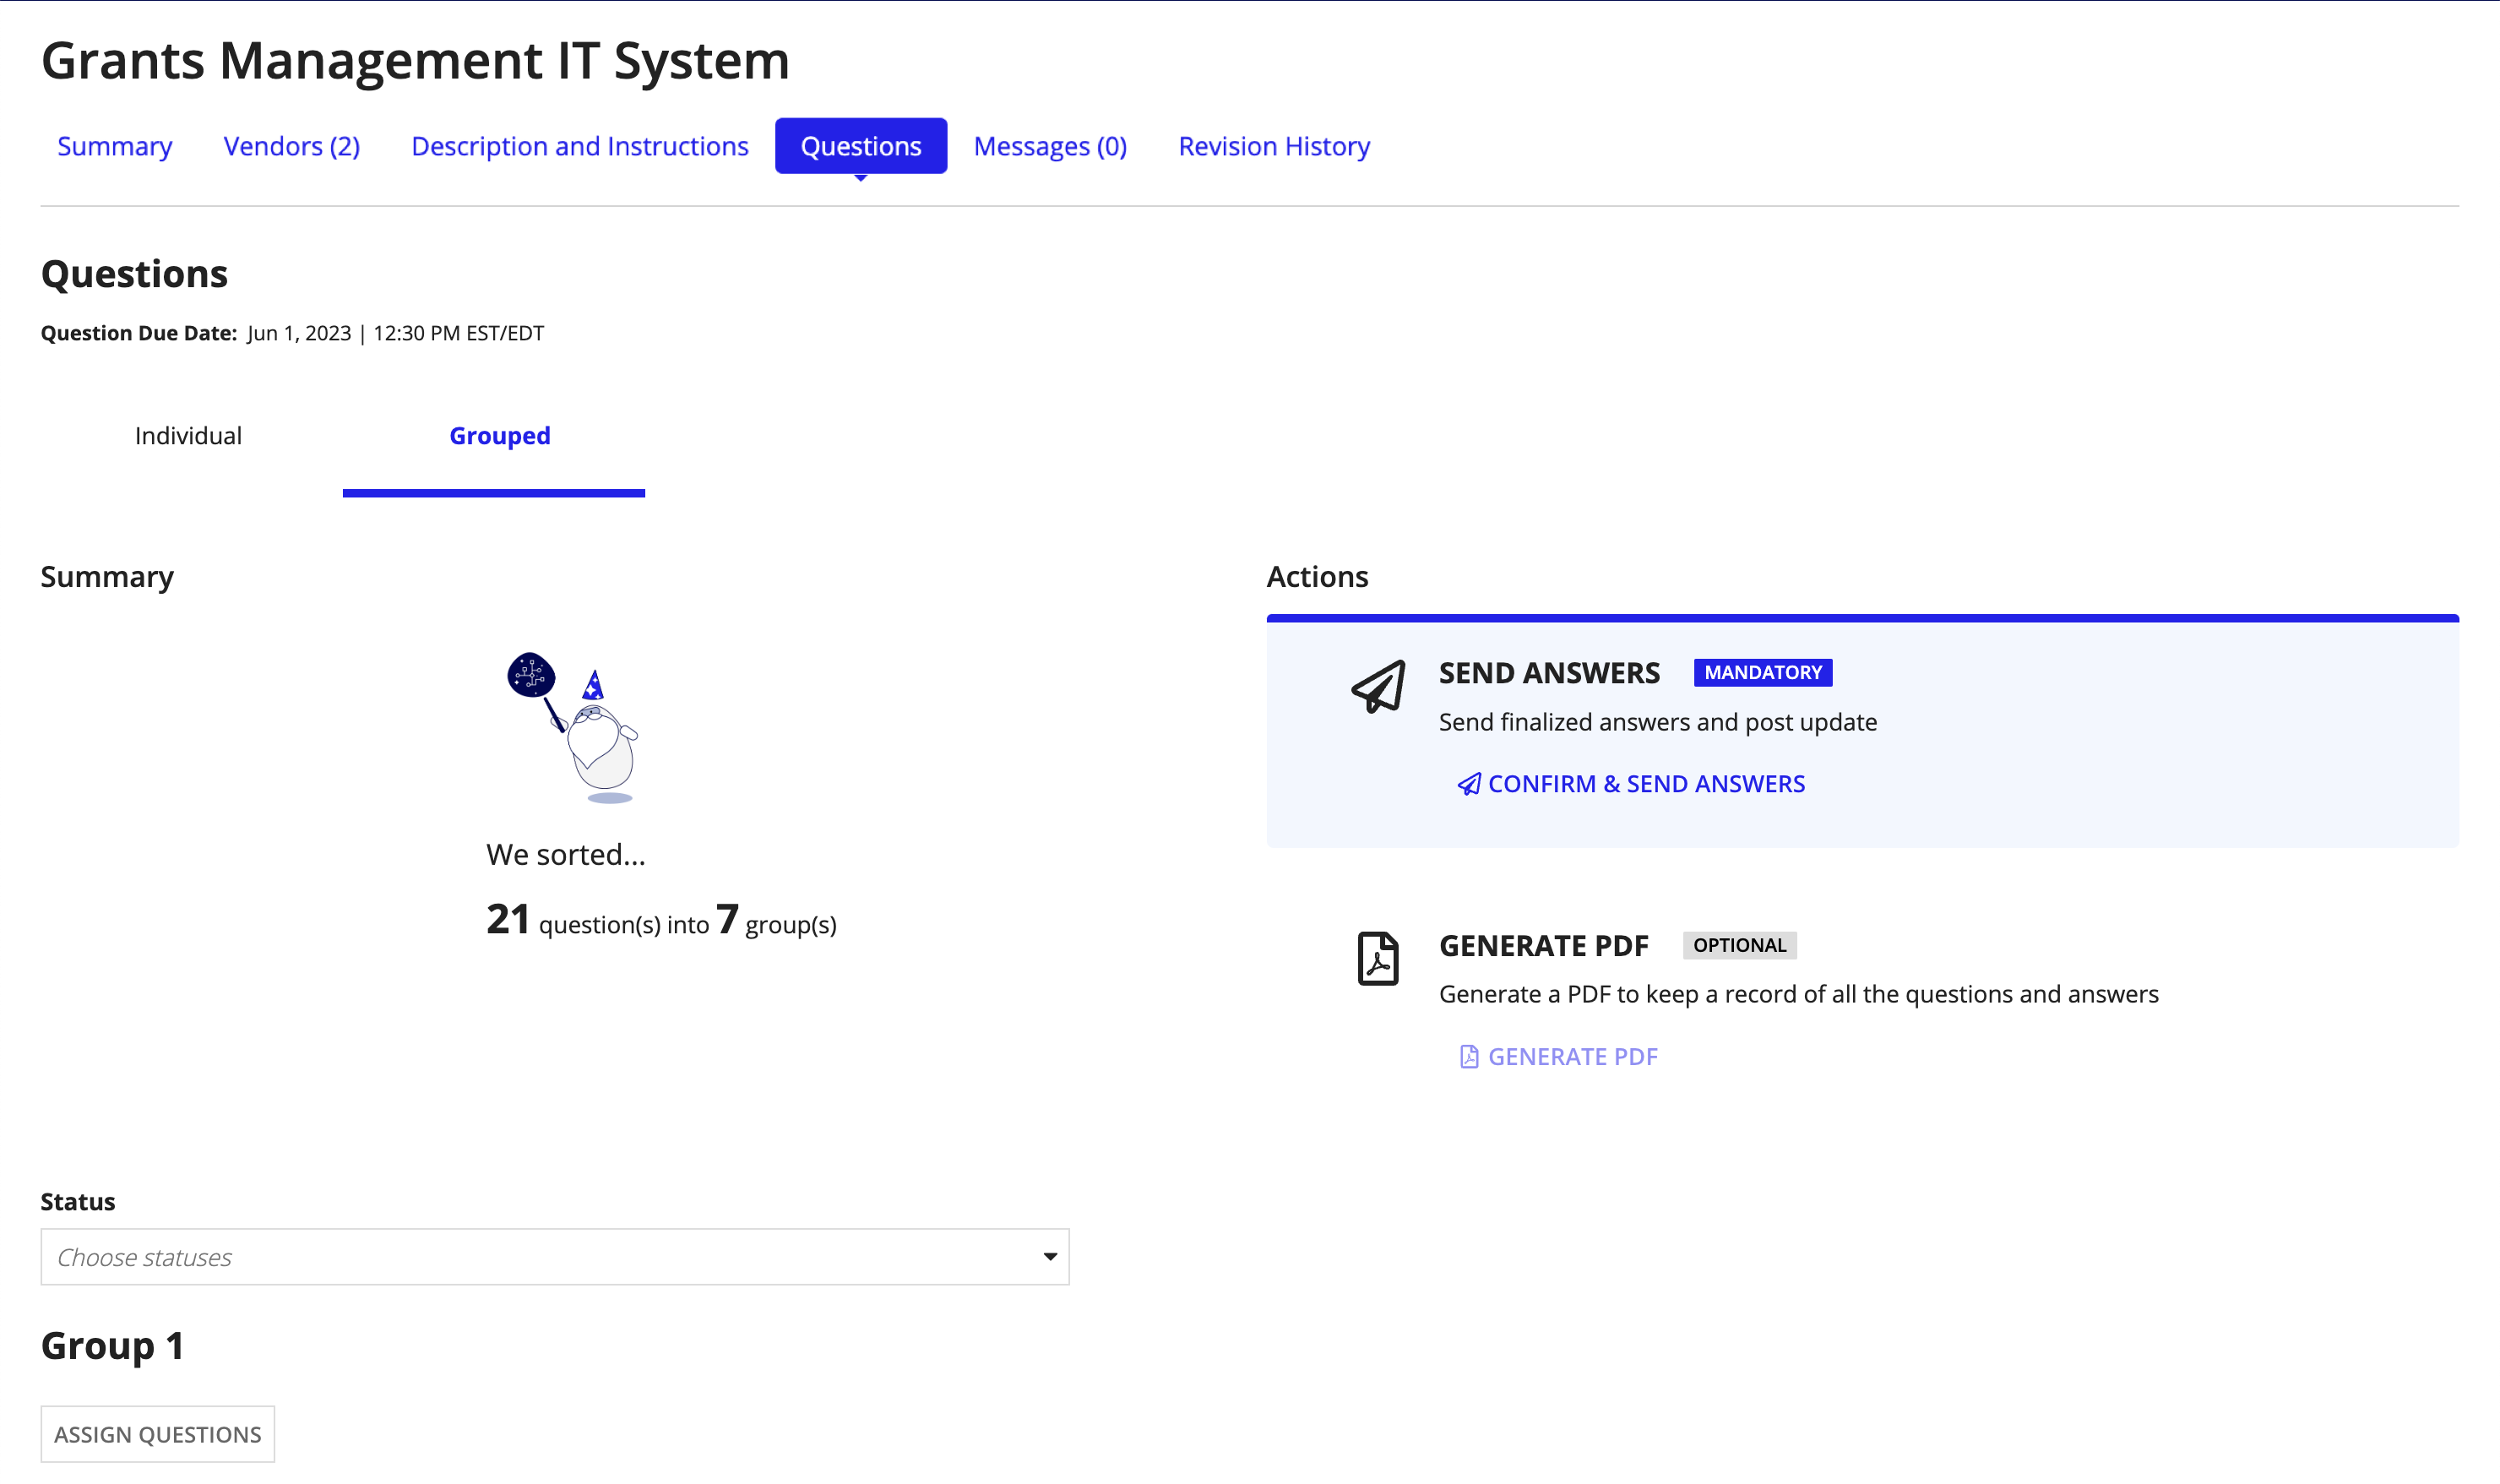Click the Status dropdown arrow

1050,1257
